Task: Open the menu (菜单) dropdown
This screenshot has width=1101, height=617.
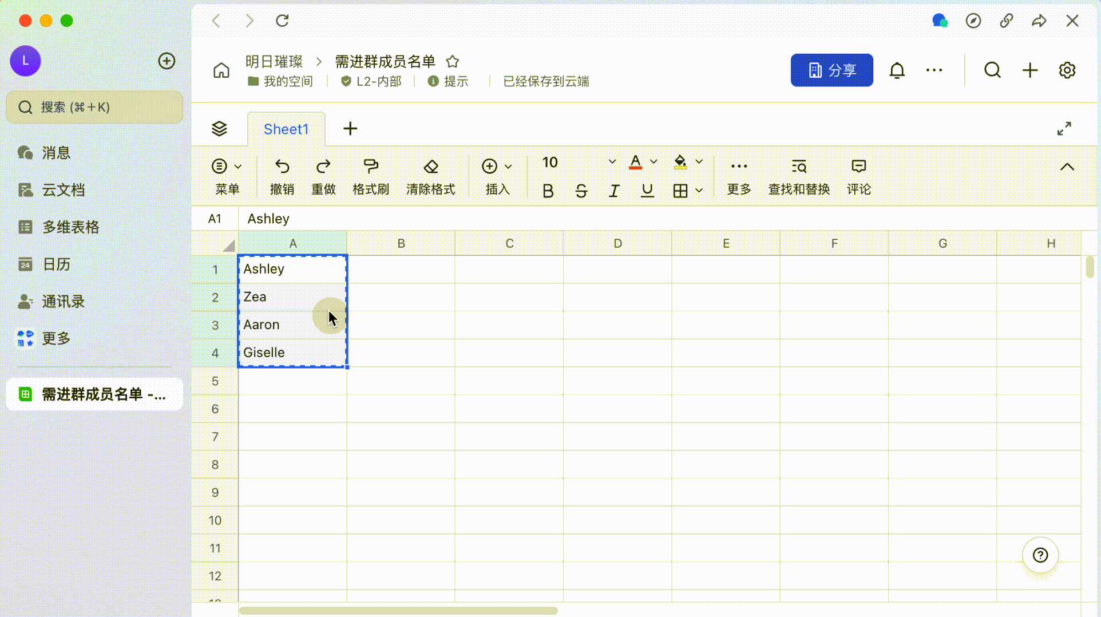Action: [x=227, y=176]
